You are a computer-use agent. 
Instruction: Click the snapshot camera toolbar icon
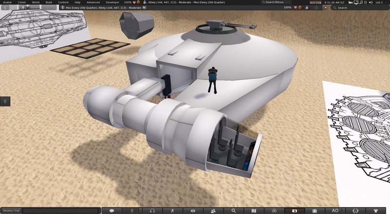point(294,211)
